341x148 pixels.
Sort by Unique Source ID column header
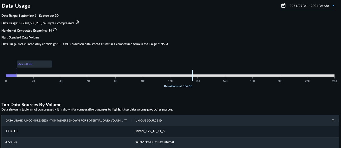click(149, 120)
